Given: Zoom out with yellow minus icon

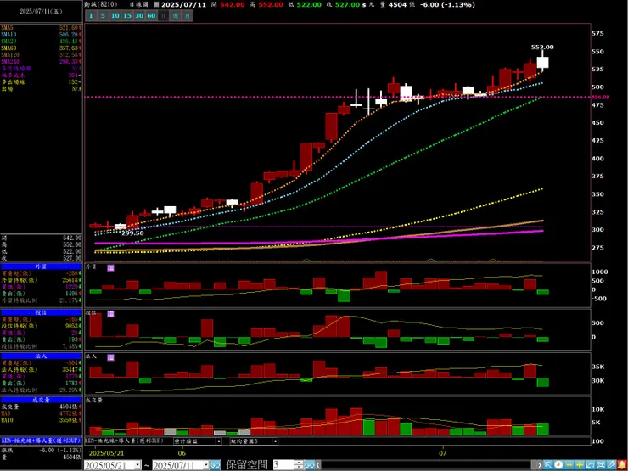Looking at the screenshot, I should (x=569, y=464).
